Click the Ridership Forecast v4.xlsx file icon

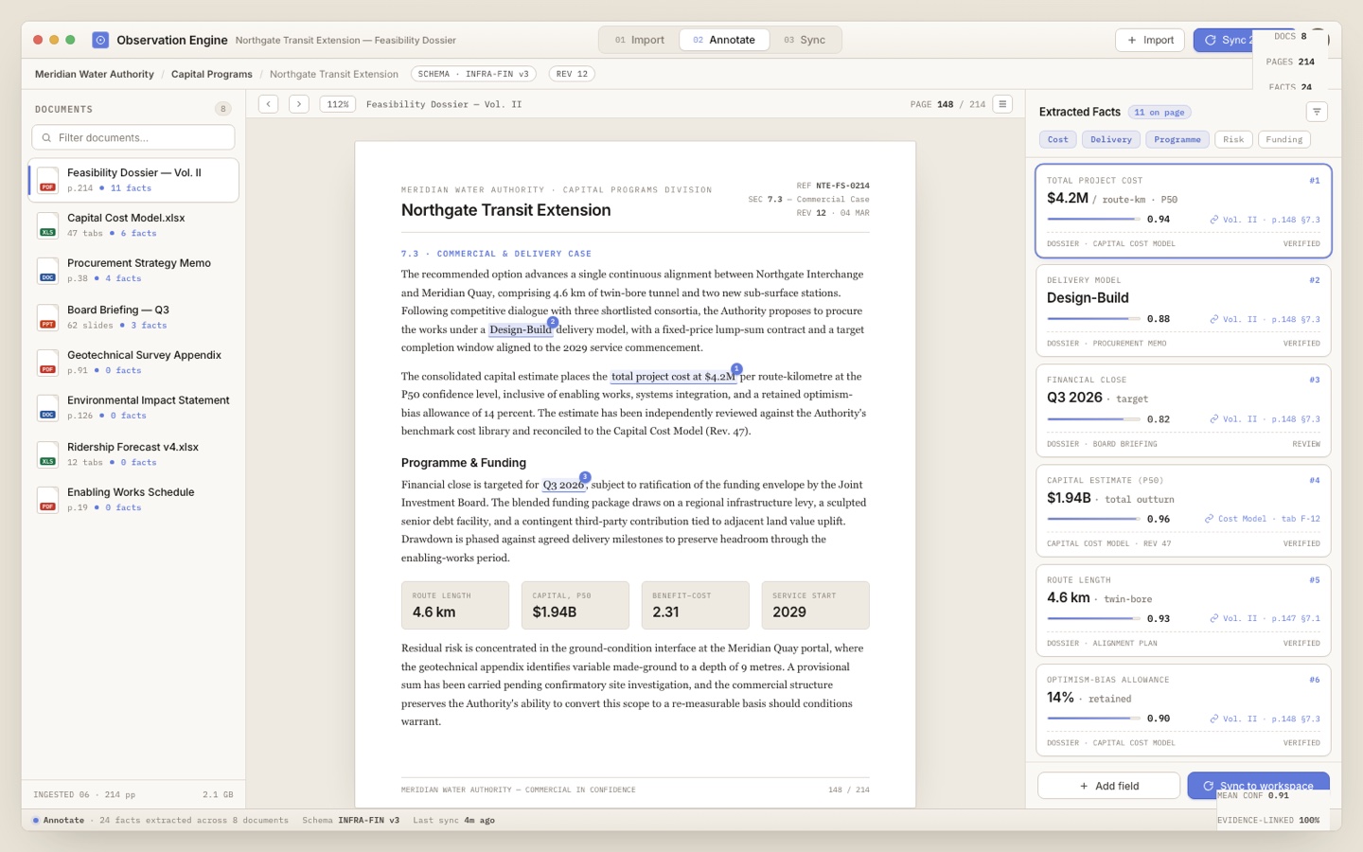coord(47,454)
